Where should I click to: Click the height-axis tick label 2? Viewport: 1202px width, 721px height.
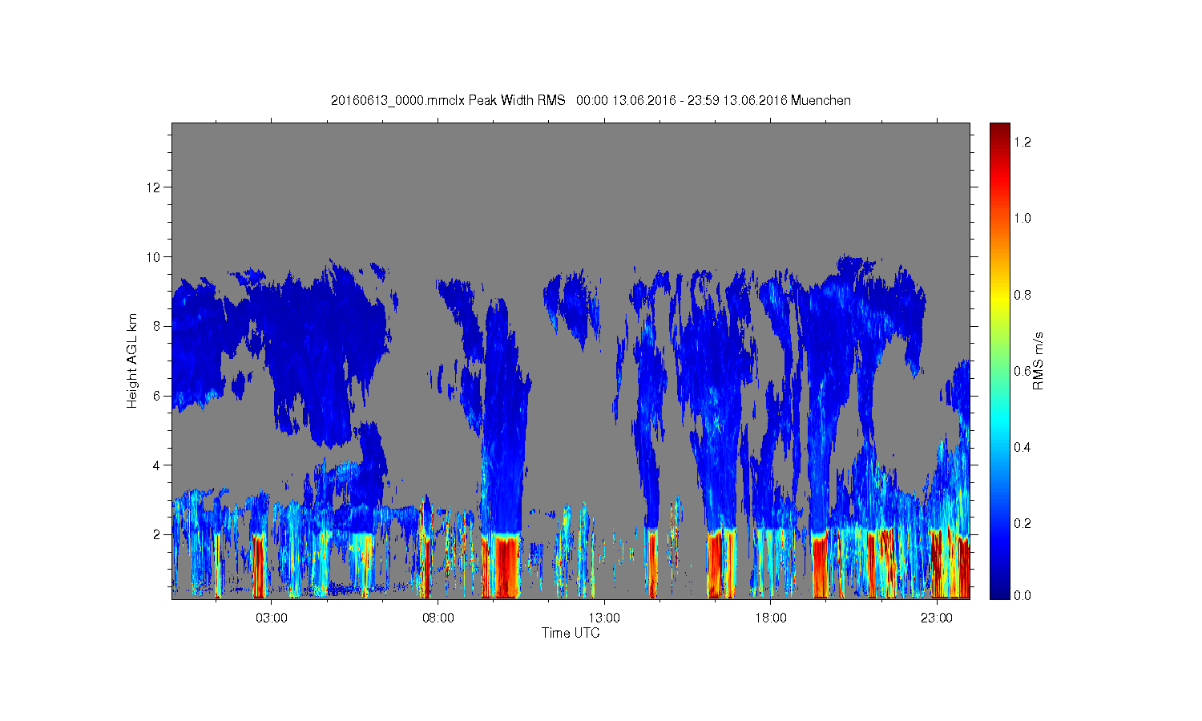click(157, 534)
